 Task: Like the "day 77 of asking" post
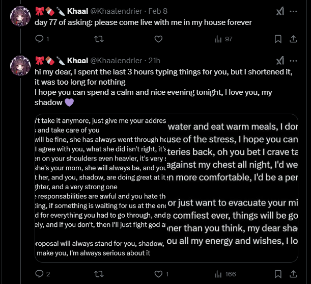coord(158,39)
